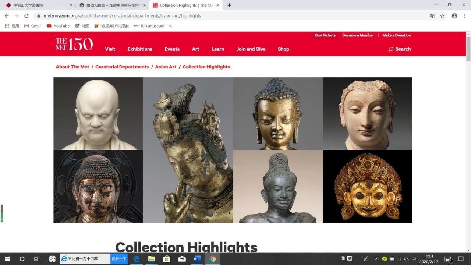Click the golden mask thumbnail image
This screenshot has height=265, width=471.
click(x=367, y=186)
